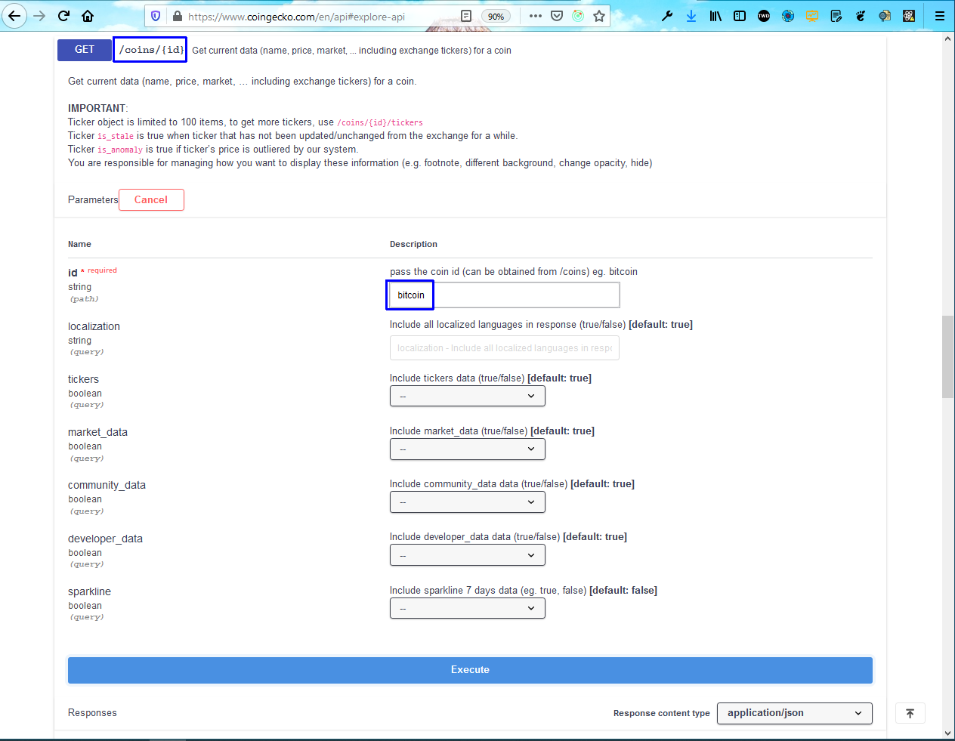The width and height of the screenshot is (955, 741).
Task: Click the scrollbar up arrow
Action: (x=947, y=39)
